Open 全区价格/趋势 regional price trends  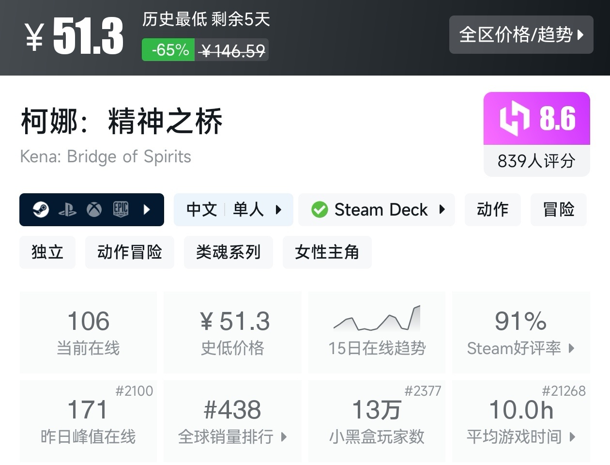(x=521, y=34)
